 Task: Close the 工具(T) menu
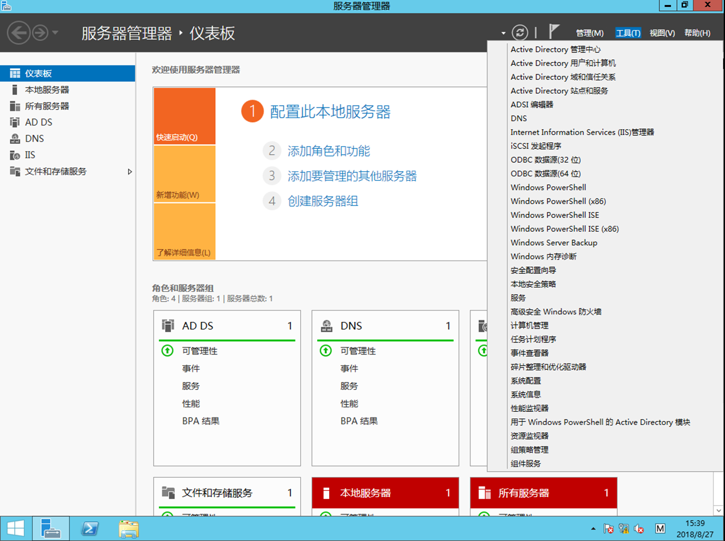pos(628,33)
